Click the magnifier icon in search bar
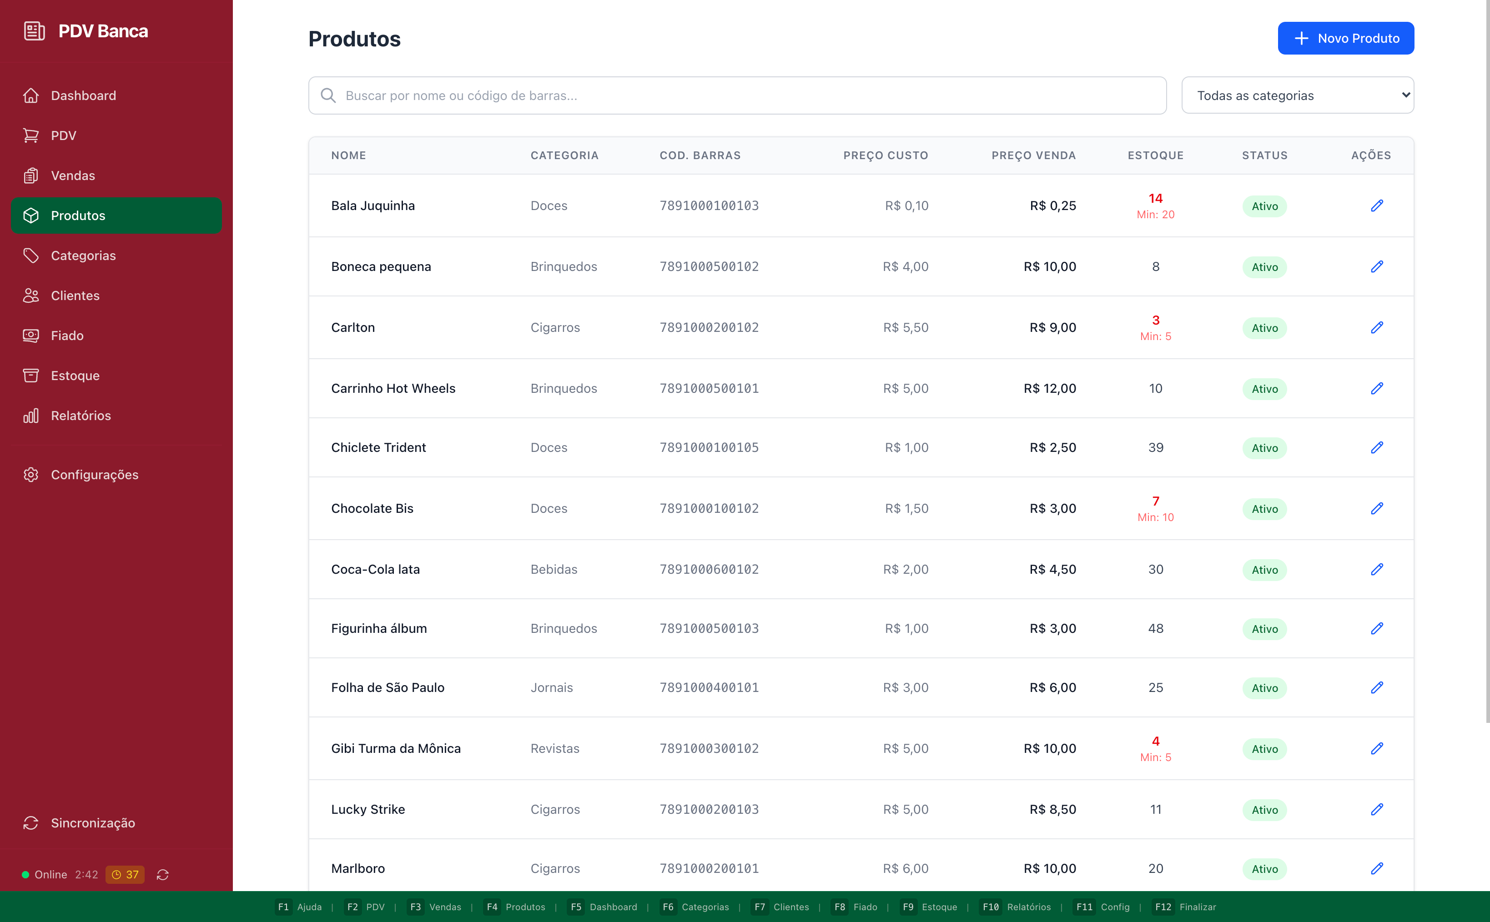The image size is (1490, 922). coord(328,95)
